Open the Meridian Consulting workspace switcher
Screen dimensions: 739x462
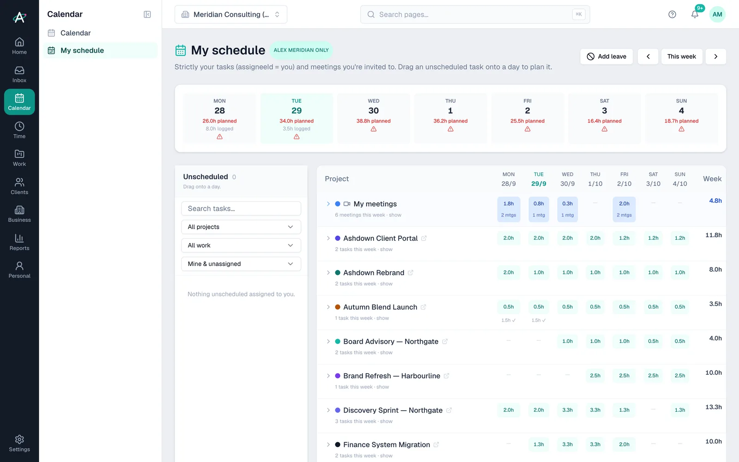[x=231, y=14]
